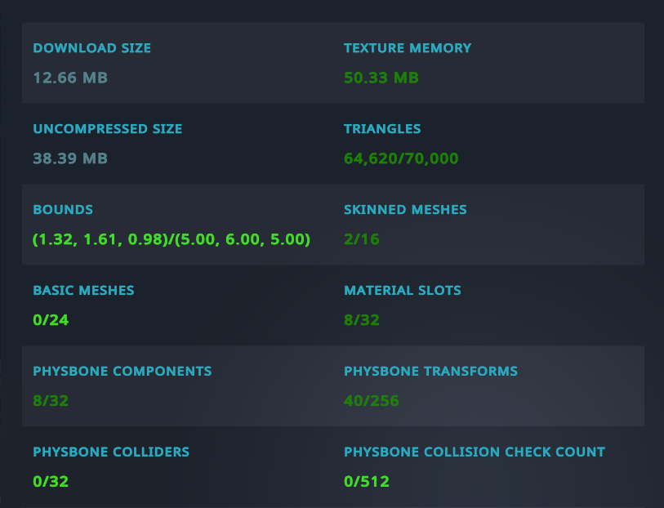This screenshot has height=508, width=664.
Task: Click the 8/32 PhysBone components value
Action: (51, 401)
